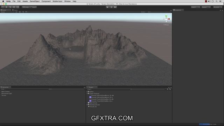Open the Assets menu

25,1
